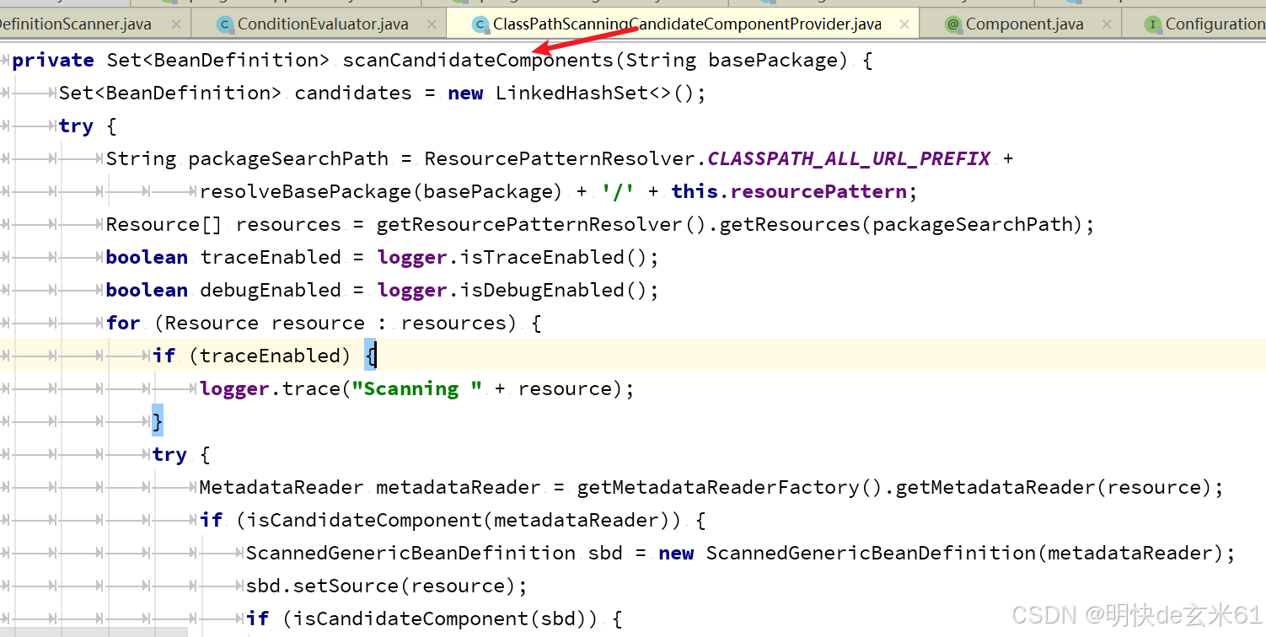
Task: Click the Resource[] resources declaration
Action: point(223,224)
